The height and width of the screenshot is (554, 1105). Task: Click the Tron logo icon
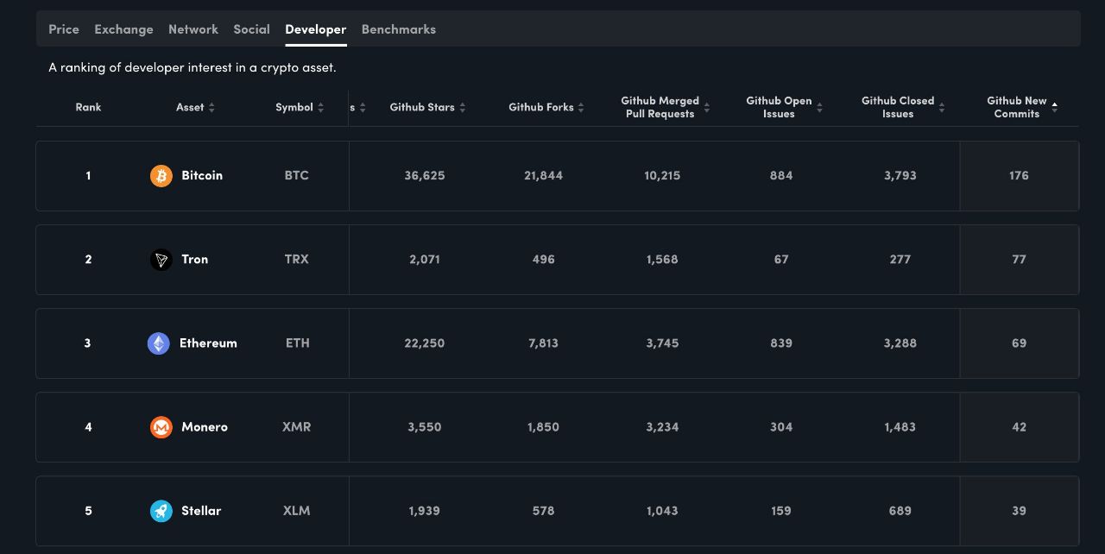[x=161, y=260]
